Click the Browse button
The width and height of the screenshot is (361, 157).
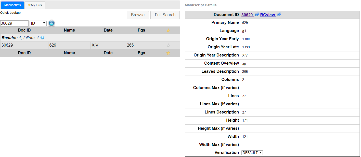click(138, 15)
